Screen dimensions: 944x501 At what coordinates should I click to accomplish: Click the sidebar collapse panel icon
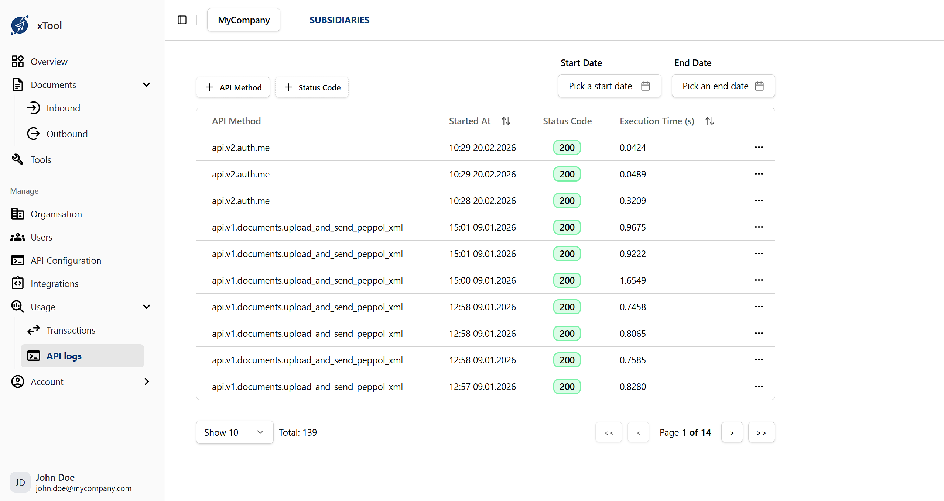(182, 20)
